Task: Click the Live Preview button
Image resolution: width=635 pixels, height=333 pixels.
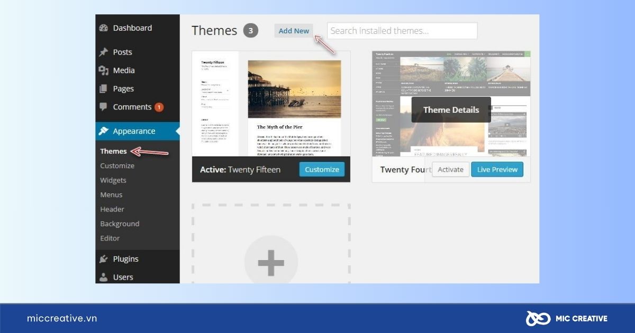Action: coord(497,169)
